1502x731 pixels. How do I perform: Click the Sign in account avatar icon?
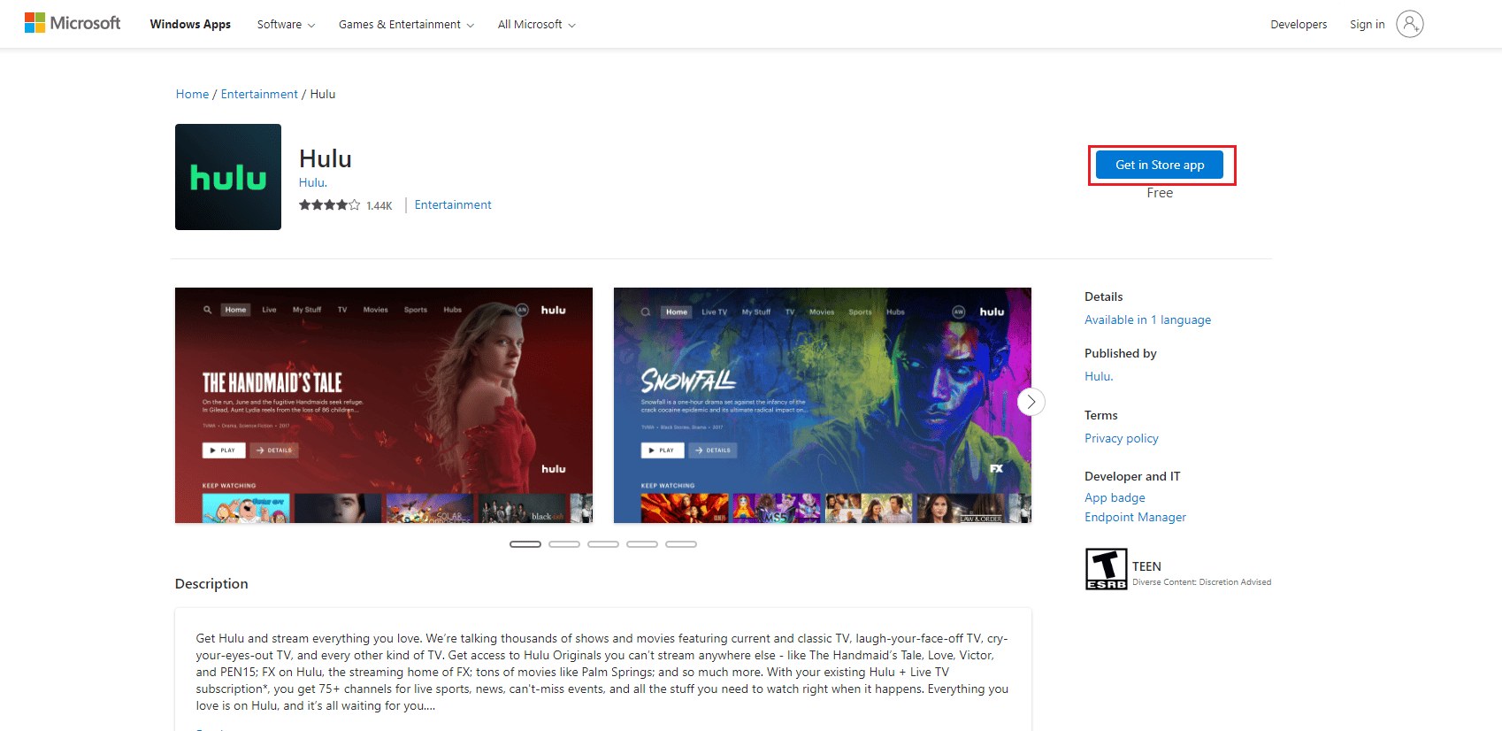1409,24
